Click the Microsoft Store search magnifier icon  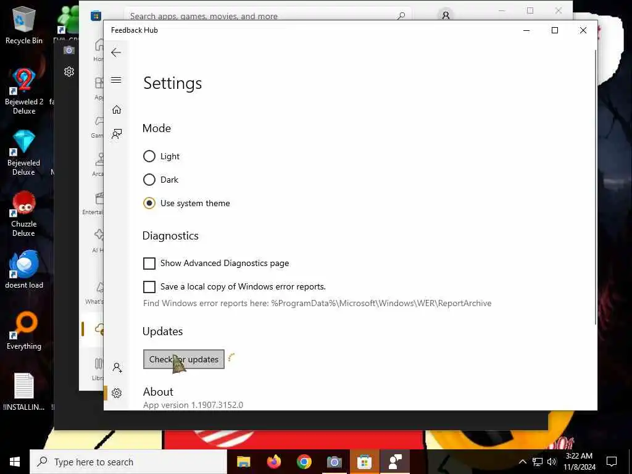click(x=401, y=16)
